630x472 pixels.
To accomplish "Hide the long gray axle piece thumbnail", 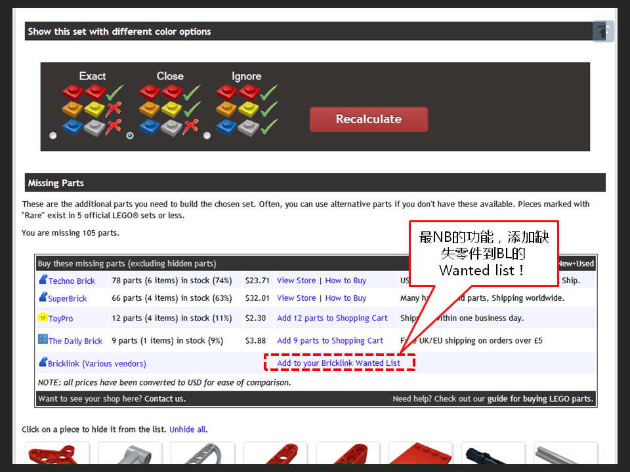I will 566,454.
